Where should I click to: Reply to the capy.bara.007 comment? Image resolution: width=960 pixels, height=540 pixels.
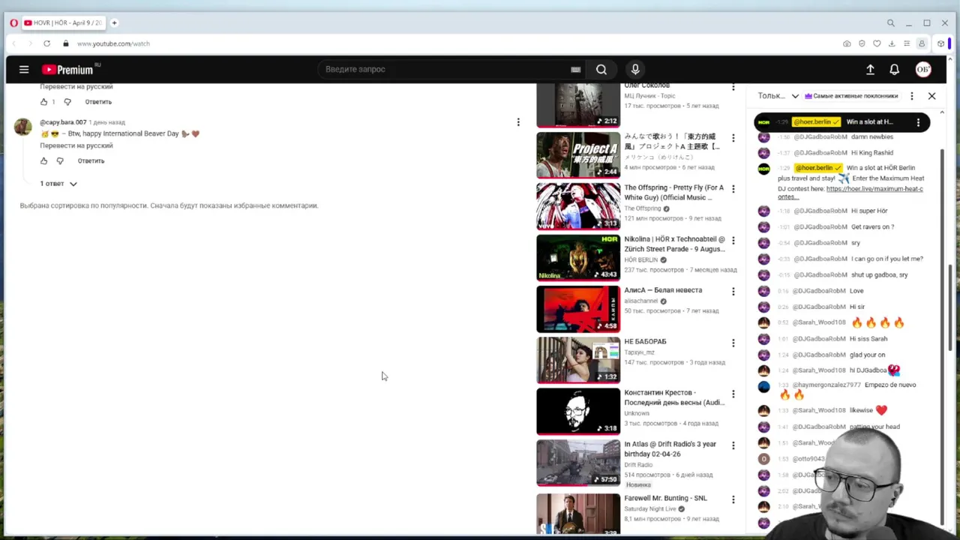[91, 160]
